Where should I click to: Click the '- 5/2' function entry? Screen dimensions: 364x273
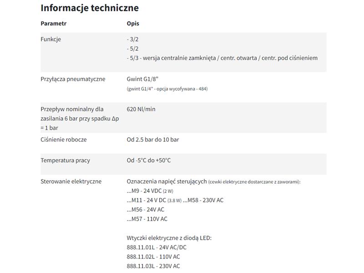132,49
